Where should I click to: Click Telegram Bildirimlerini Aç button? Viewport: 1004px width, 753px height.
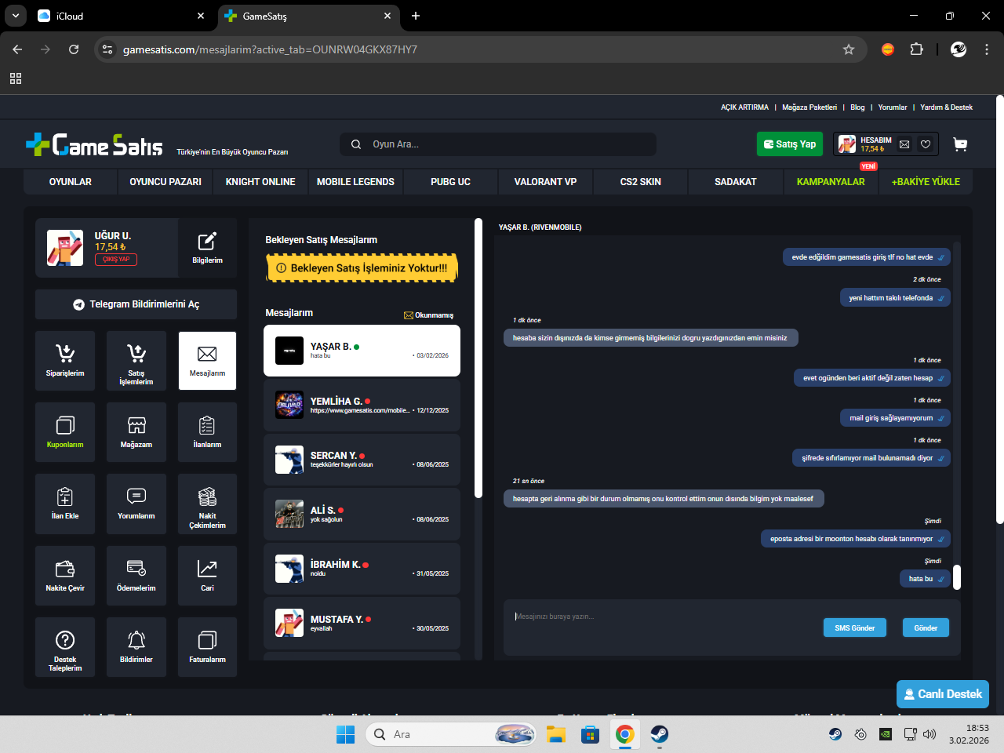tap(136, 304)
